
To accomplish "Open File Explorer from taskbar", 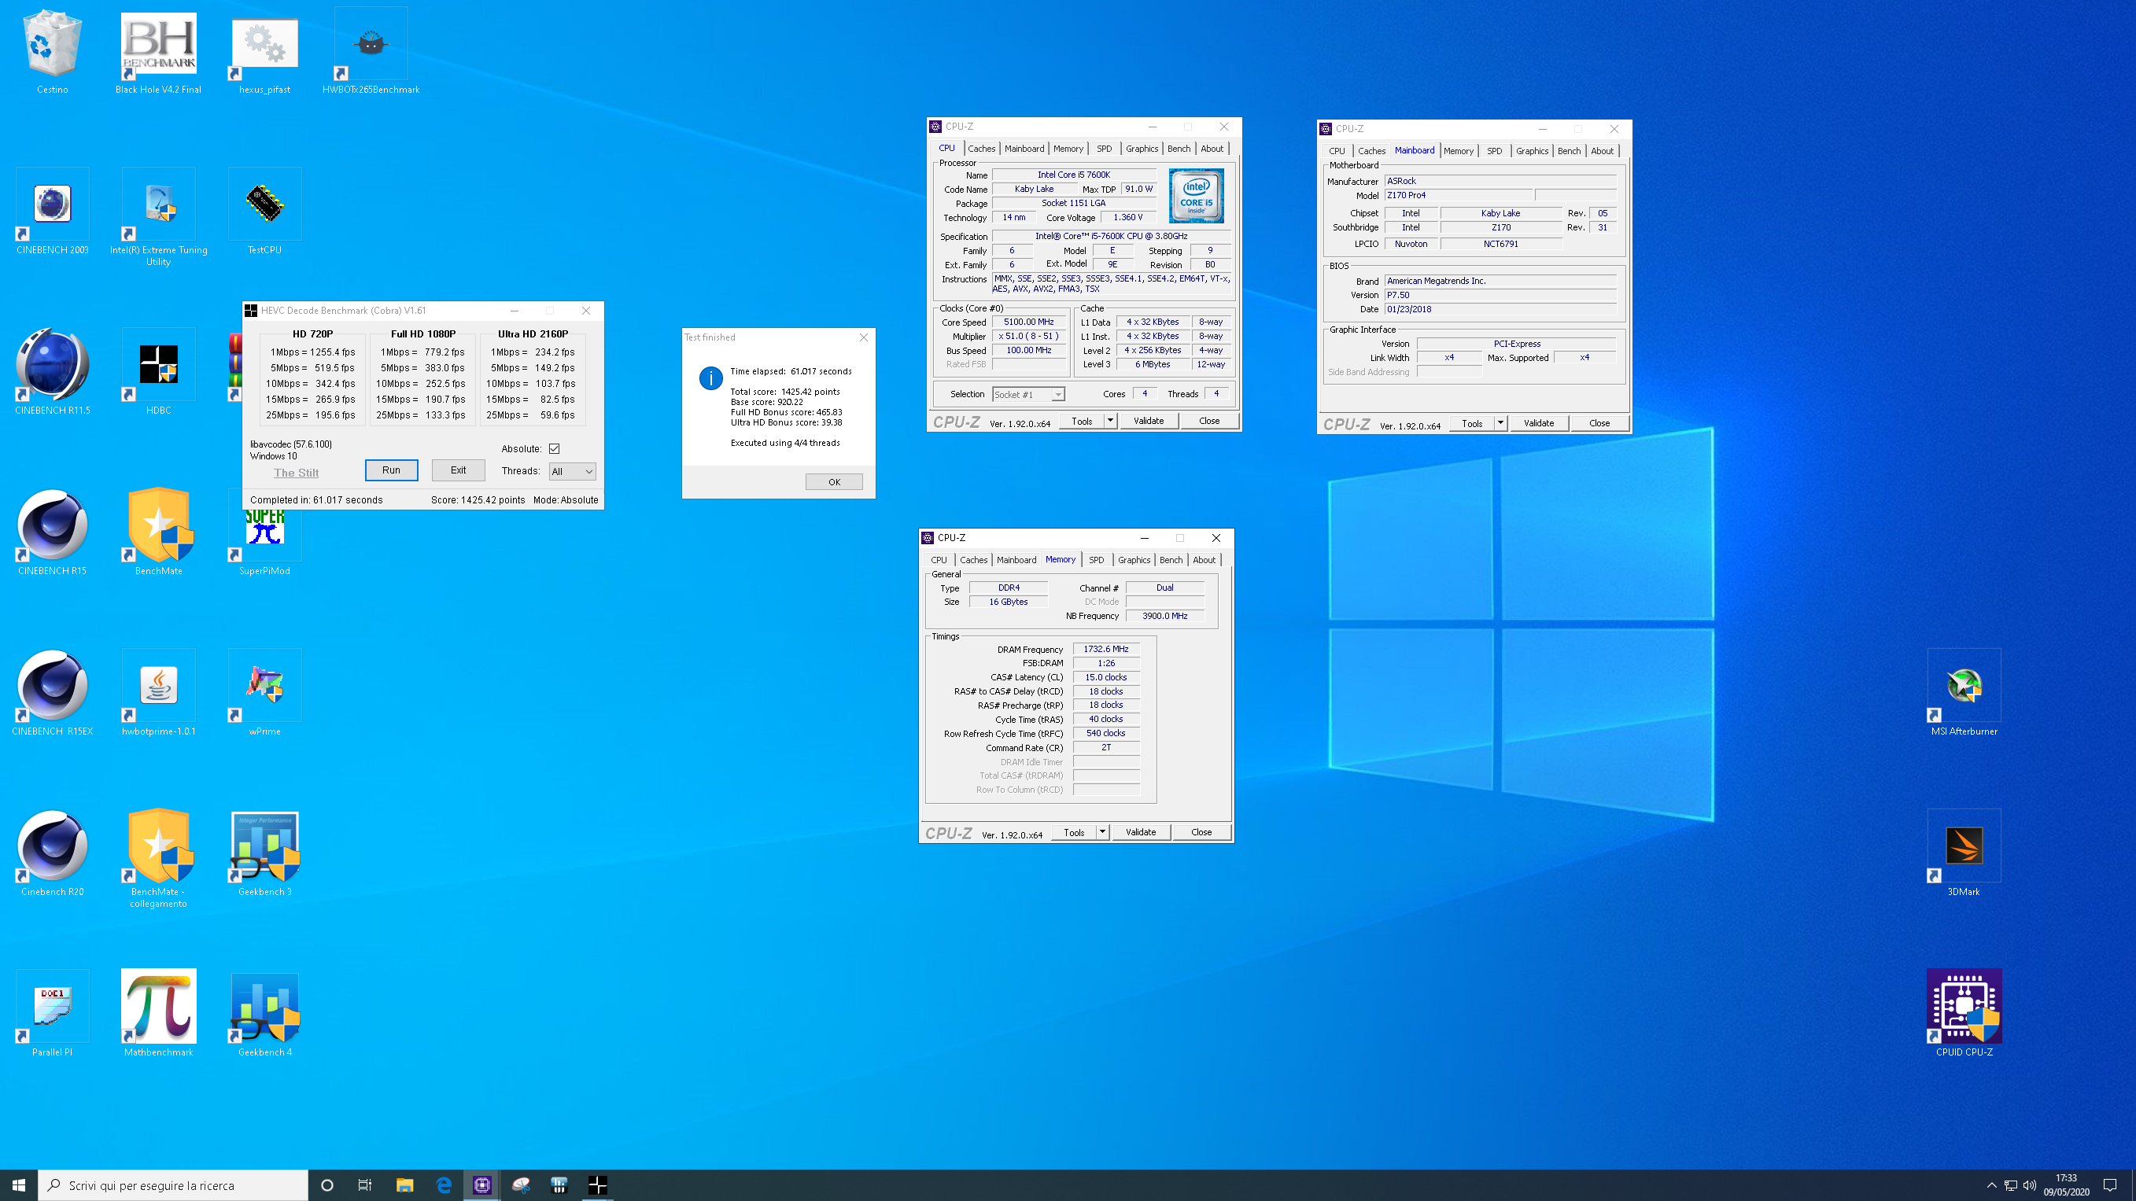I will 404,1185.
